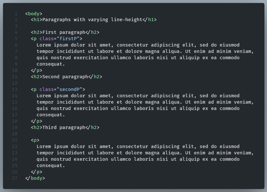Click the 'Third paragraph' h2 text
The image size is (267, 192).
point(64,128)
